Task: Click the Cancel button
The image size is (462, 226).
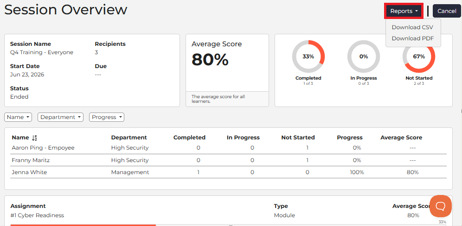Action: point(447,11)
